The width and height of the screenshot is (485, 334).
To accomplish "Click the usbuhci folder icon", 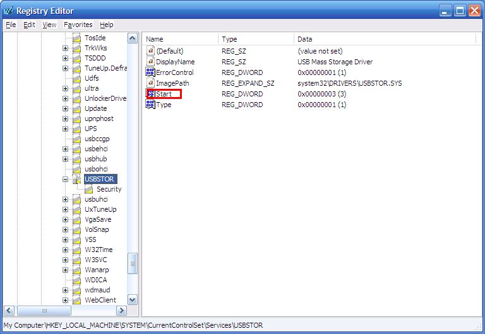I will [x=76, y=199].
